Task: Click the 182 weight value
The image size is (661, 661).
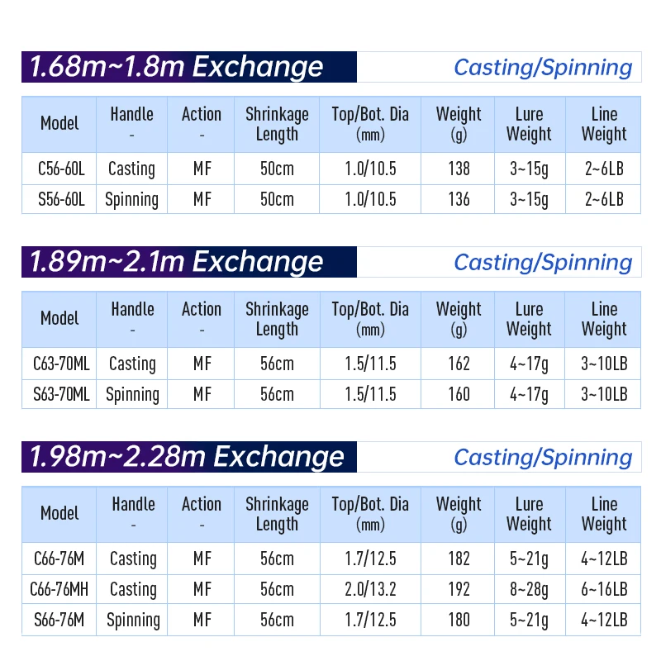Action: 458,559
